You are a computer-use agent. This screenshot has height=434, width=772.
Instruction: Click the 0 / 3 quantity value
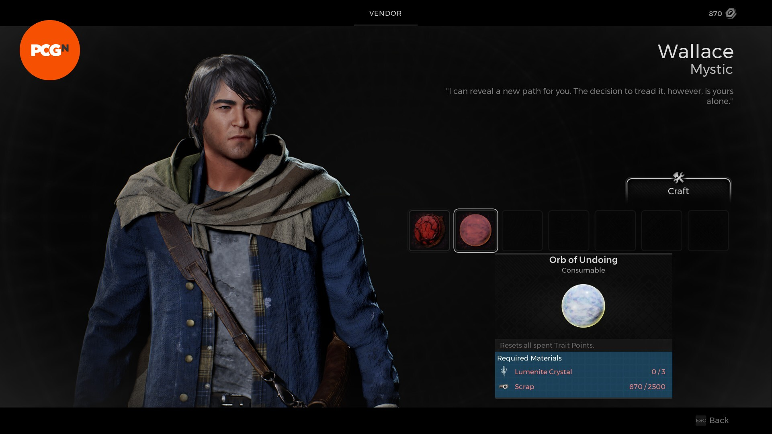[x=658, y=372]
